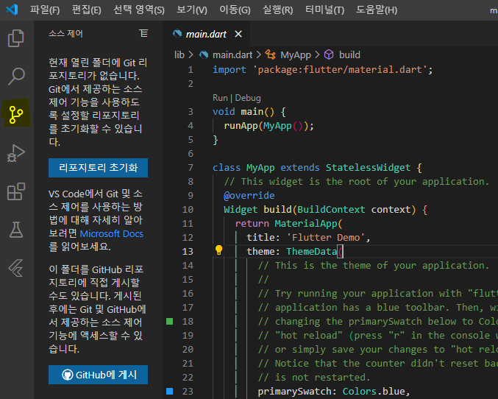Click the import 'package:flutter/material.dart' line

click(322, 70)
